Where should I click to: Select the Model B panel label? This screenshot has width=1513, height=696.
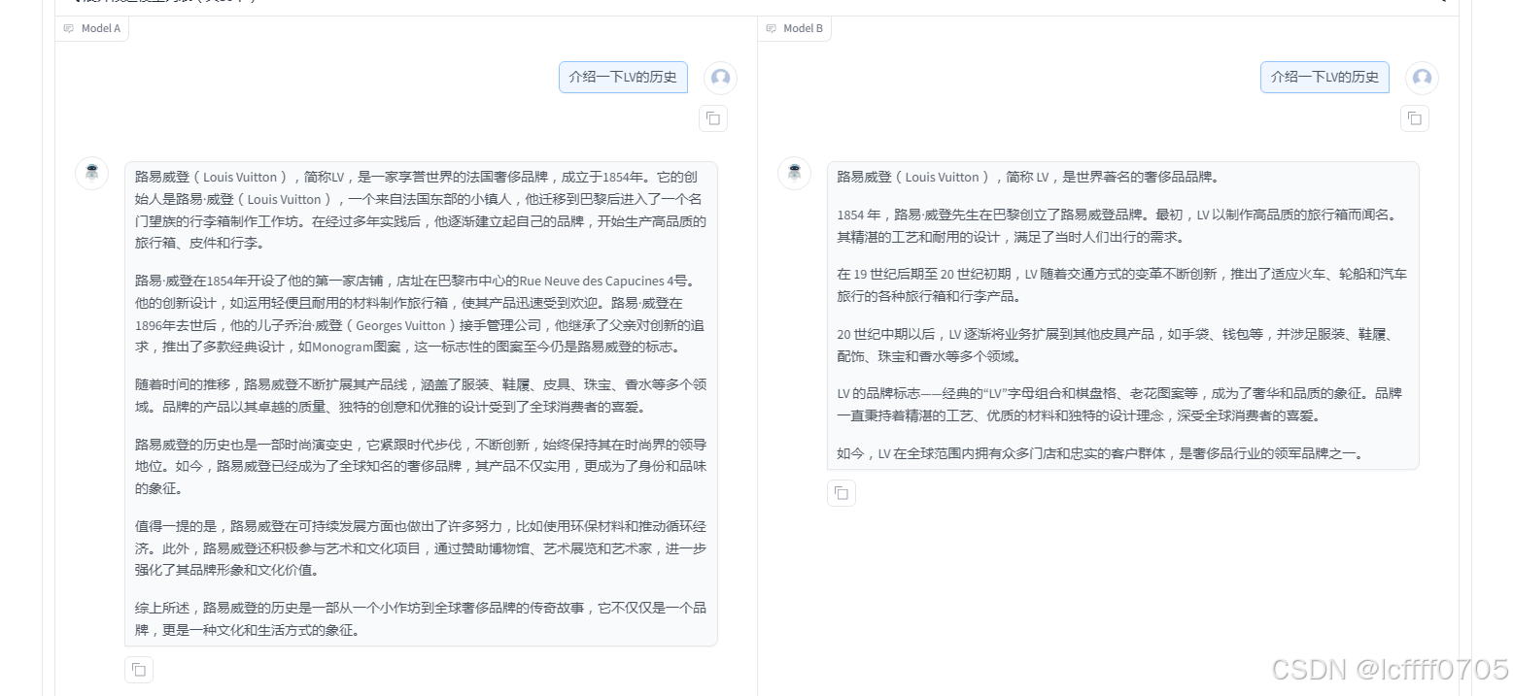(795, 28)
